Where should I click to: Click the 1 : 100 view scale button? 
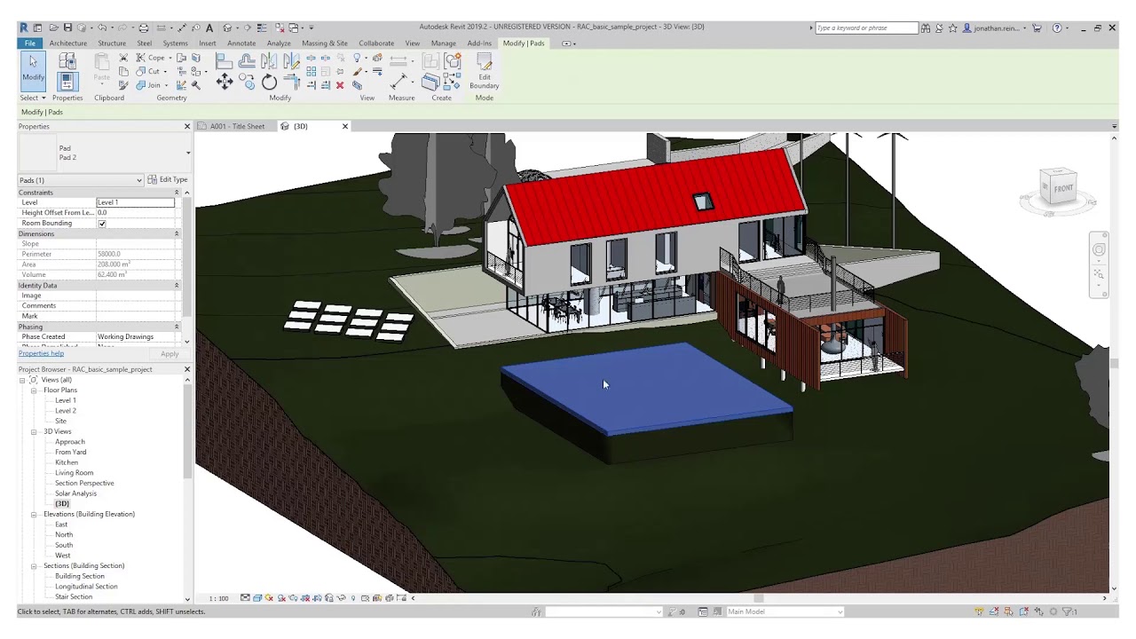(218, 598)
